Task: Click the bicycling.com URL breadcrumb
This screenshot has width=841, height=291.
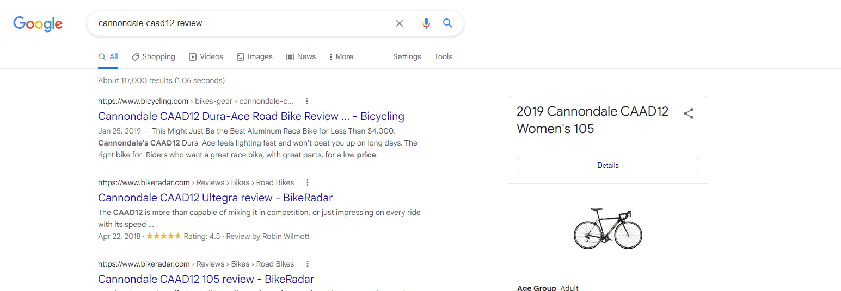Action: (x=195, y=101)
